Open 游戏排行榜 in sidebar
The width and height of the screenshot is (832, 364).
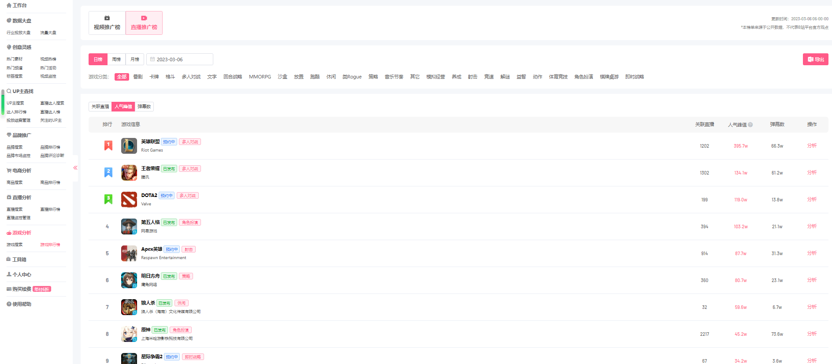click(50, 245)
